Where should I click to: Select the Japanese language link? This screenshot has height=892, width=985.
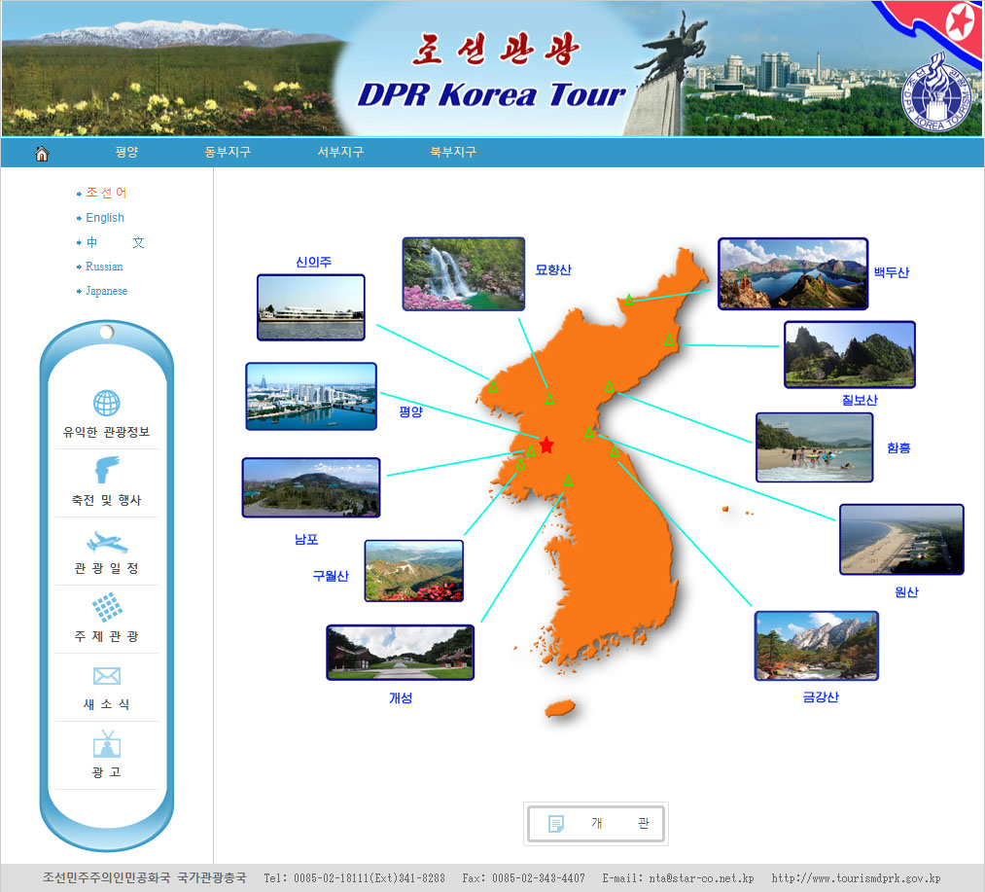pos(106,291)
